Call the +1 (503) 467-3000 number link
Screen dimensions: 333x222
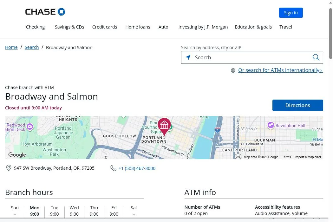click(137, 168)
